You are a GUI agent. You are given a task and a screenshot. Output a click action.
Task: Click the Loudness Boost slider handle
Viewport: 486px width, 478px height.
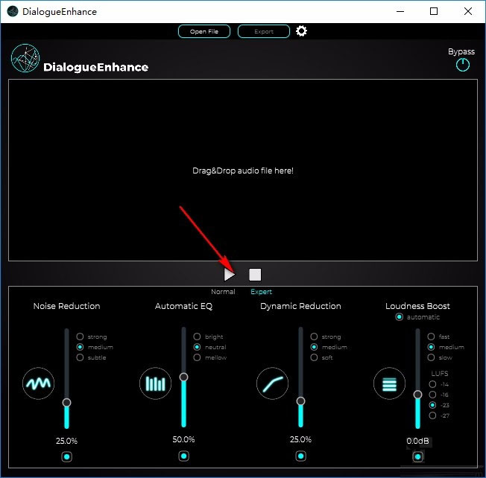pyautogui.click(x=418, y=395)
